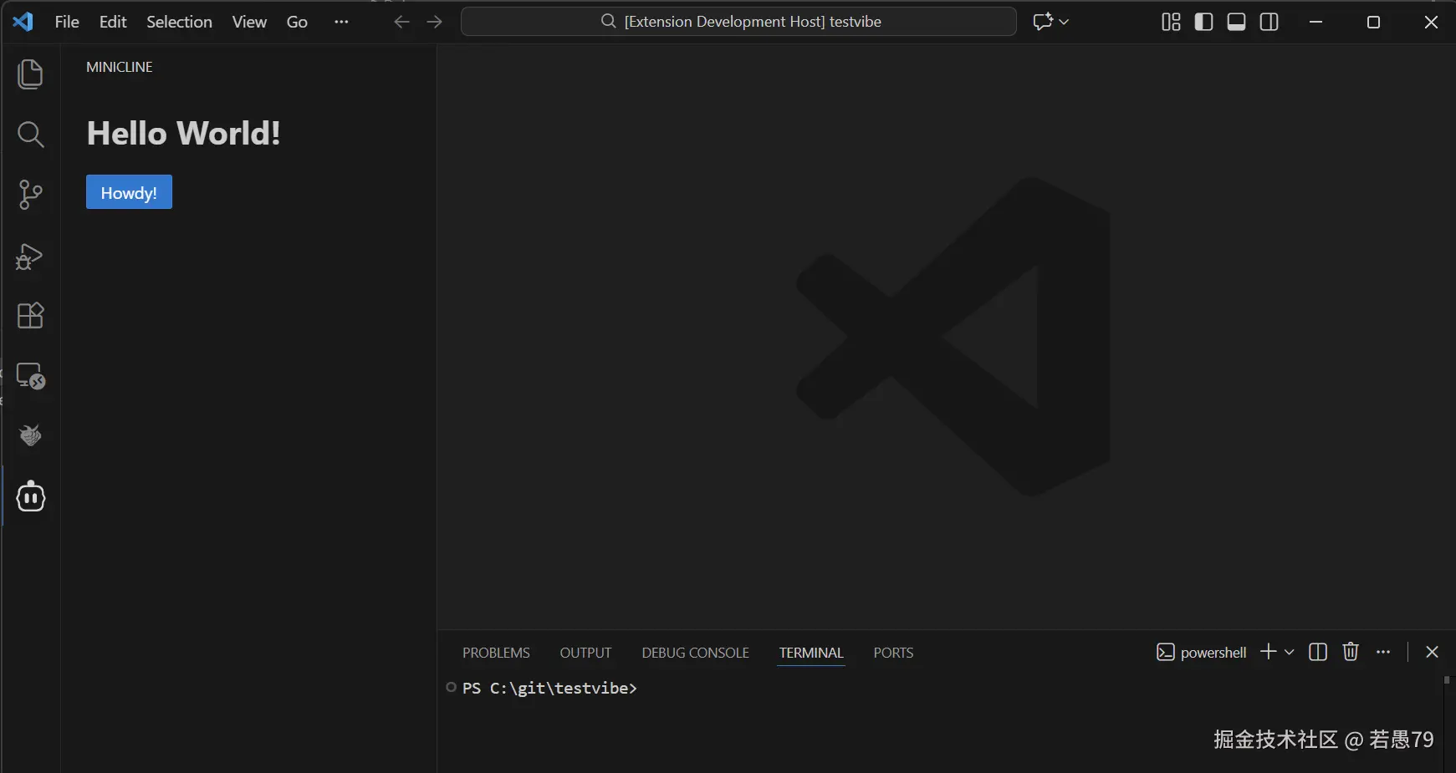This screenshot has width=1456, height=773.
Task: Open Run and Debug view
Action: pyautogui.click(x=30, y=256)
